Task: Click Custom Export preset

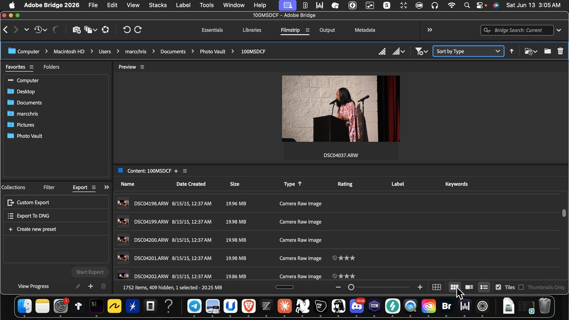Action: pyautogui.click(x=56, y=202)
